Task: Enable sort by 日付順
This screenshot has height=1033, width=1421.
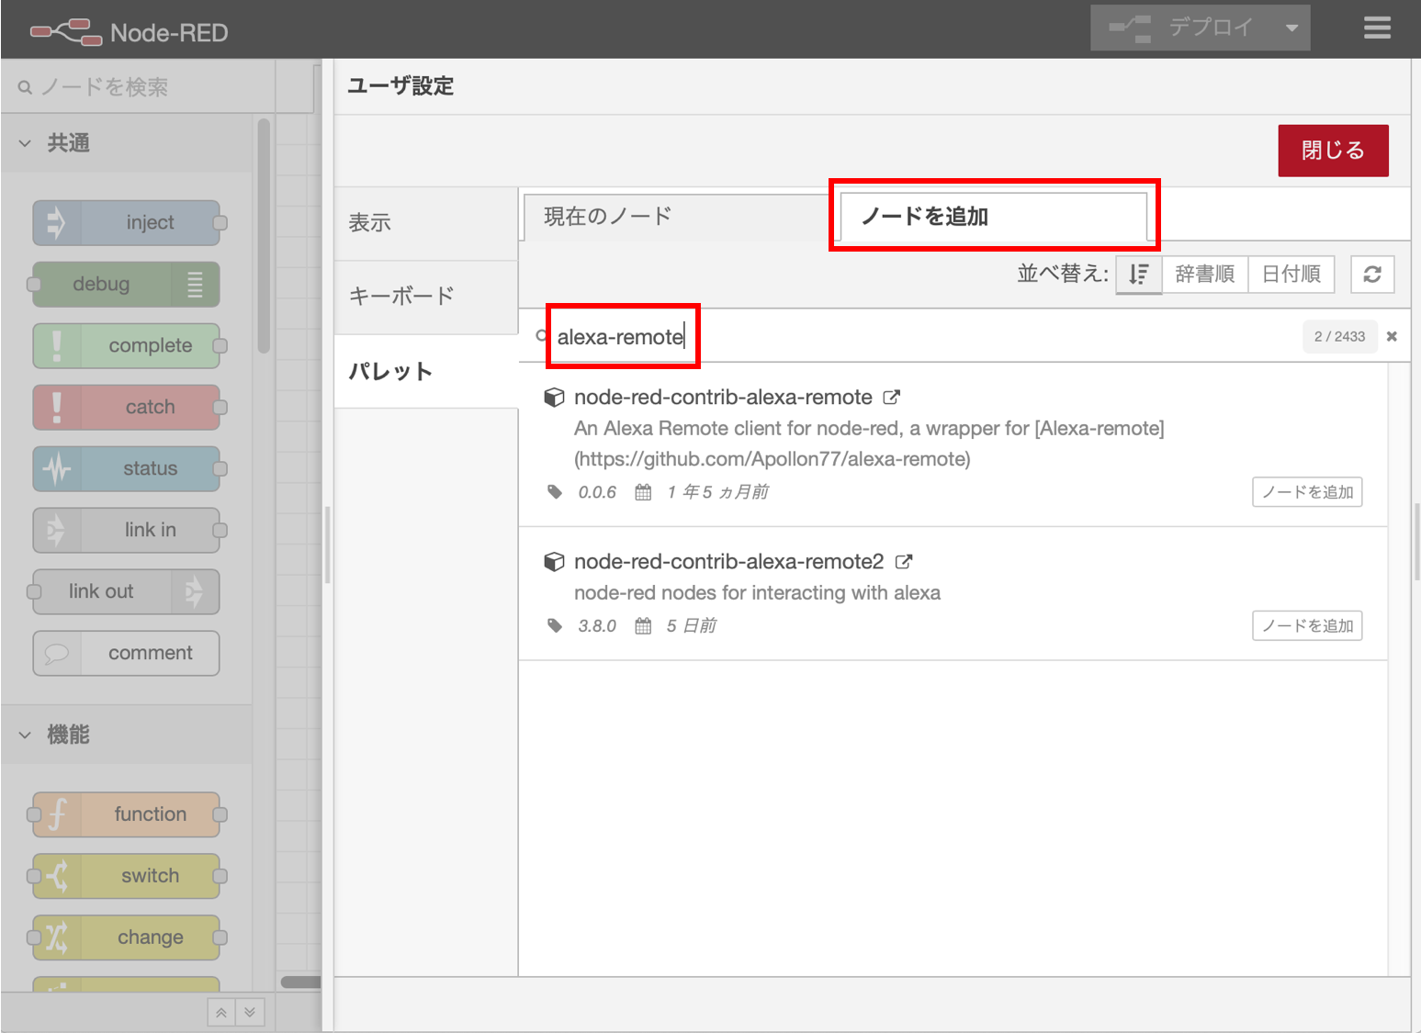Action: pyautogui.click(x=1290, y=274)
